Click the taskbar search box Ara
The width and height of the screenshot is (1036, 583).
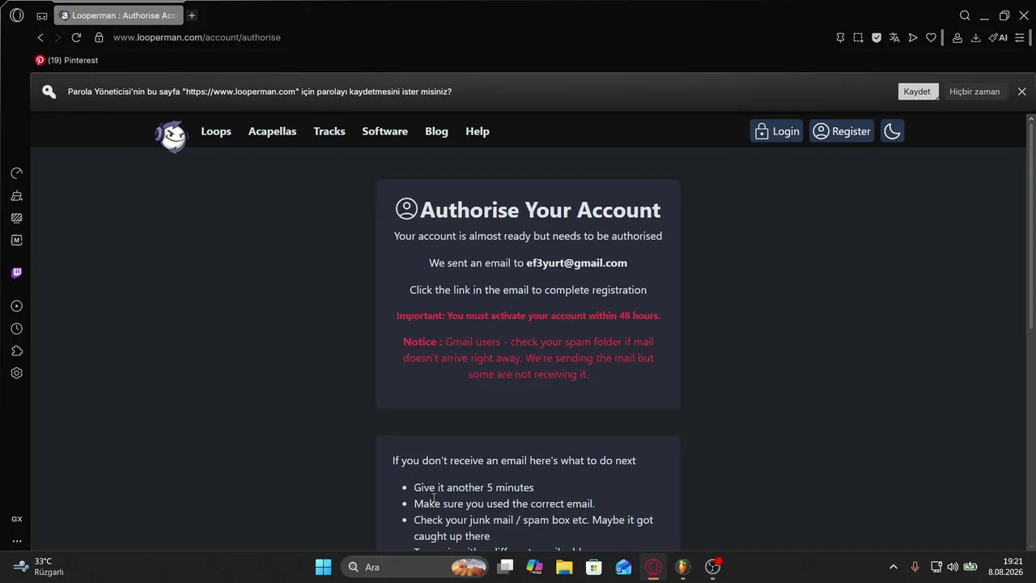click(415, 567)
